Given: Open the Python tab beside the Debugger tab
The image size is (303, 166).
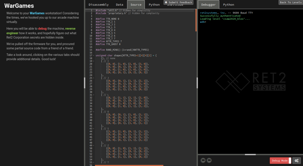Looking at the screenshot, I should 229,5.
